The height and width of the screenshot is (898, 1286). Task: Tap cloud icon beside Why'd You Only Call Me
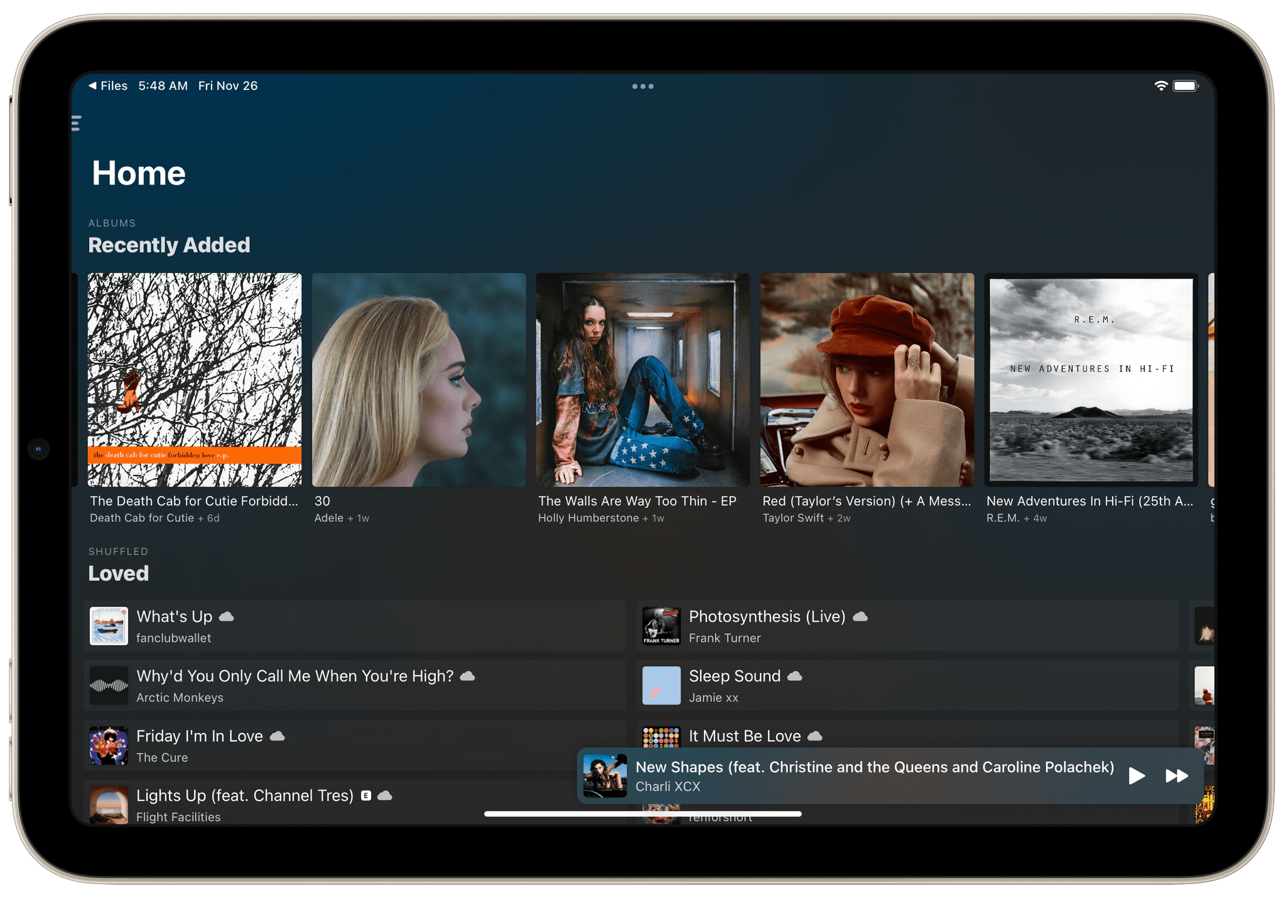point(467,676)
